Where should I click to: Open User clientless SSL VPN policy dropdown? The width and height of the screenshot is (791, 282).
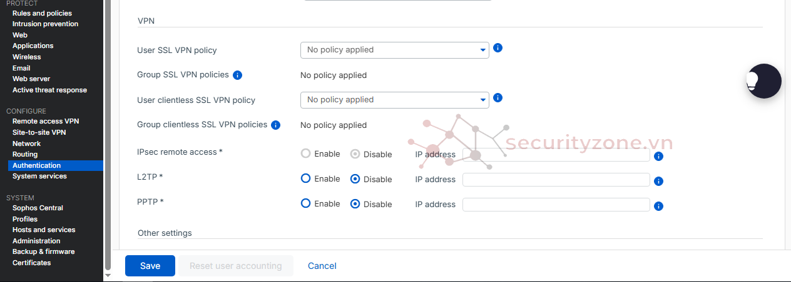pos(394,100)
